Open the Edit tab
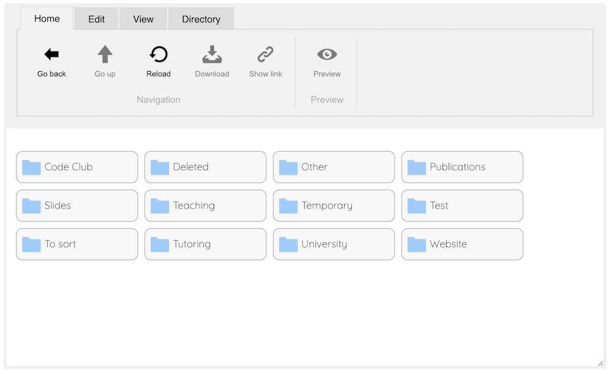The height and width of the screenshot is (374, 612). [97, 19]
